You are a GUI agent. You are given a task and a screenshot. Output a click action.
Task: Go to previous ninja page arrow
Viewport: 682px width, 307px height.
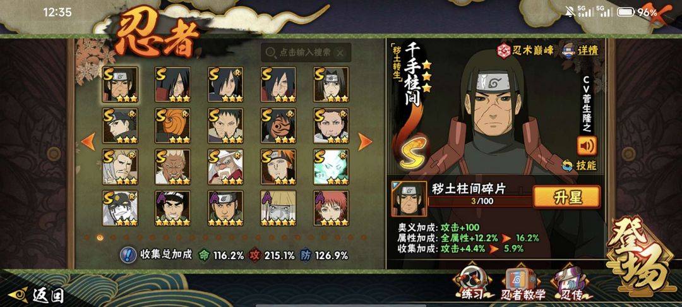[88, 141]
